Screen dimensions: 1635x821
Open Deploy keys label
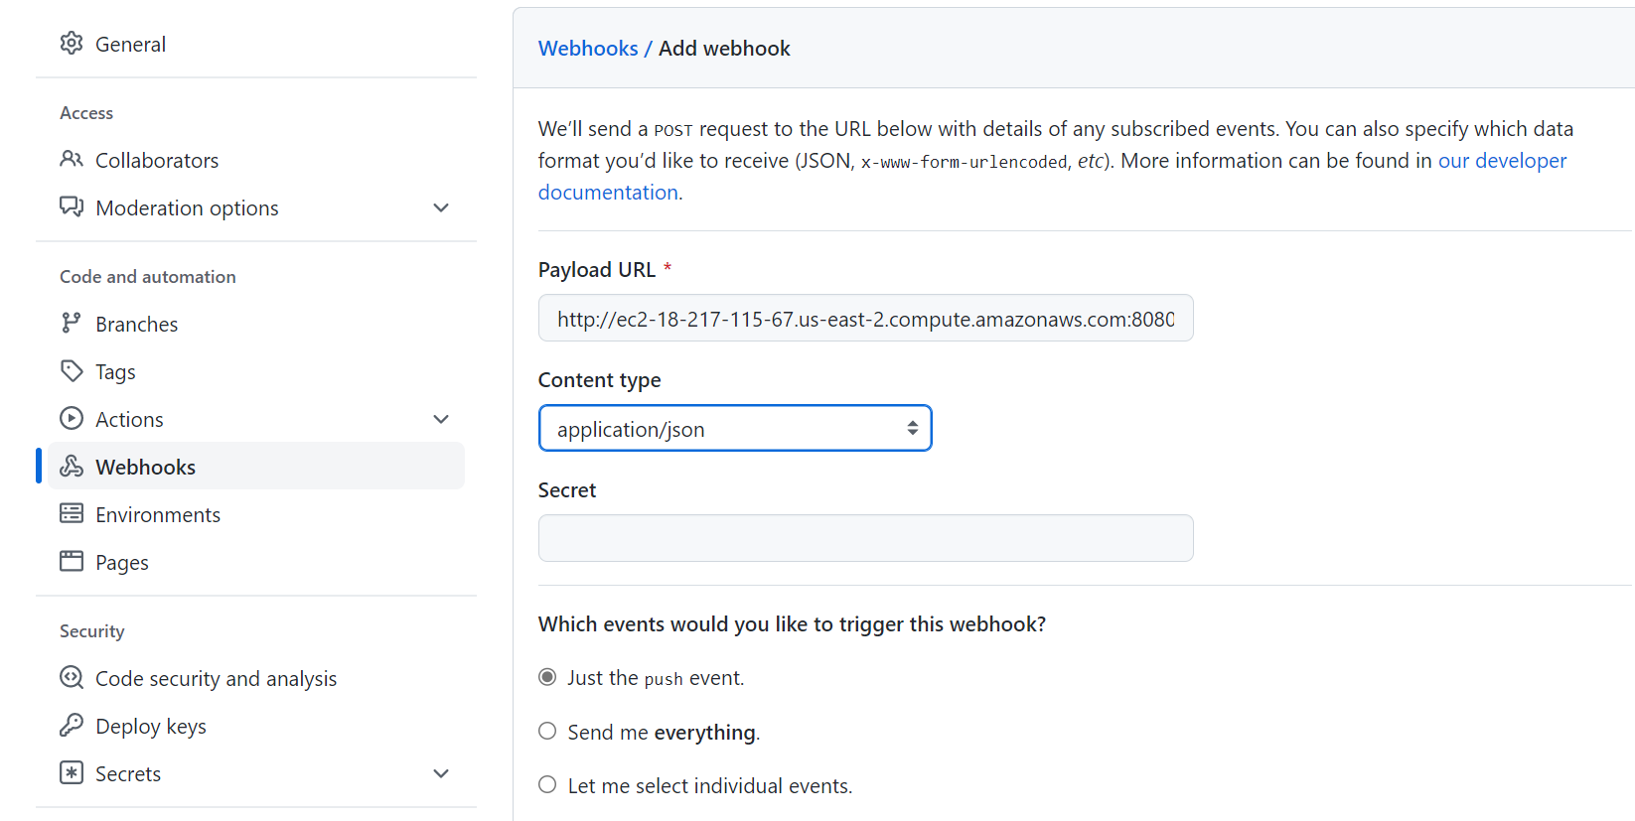tap(151, 727)
